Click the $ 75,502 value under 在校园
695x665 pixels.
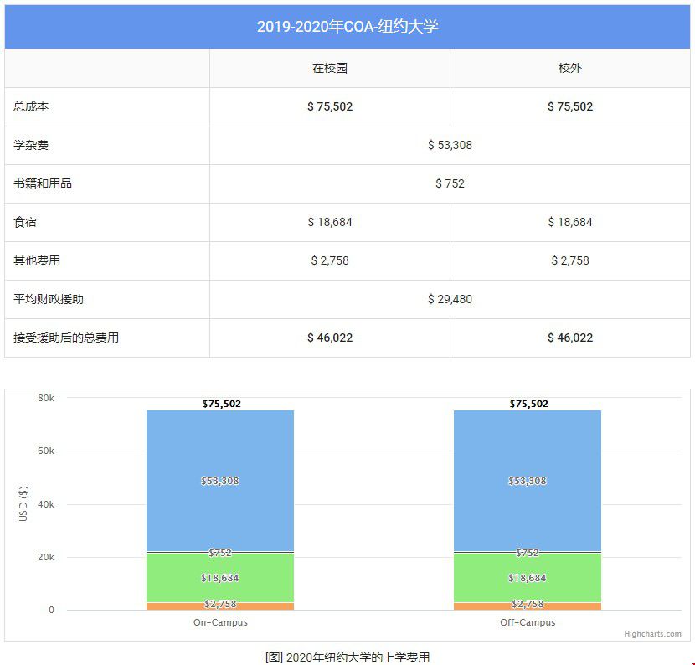point(330,106)
